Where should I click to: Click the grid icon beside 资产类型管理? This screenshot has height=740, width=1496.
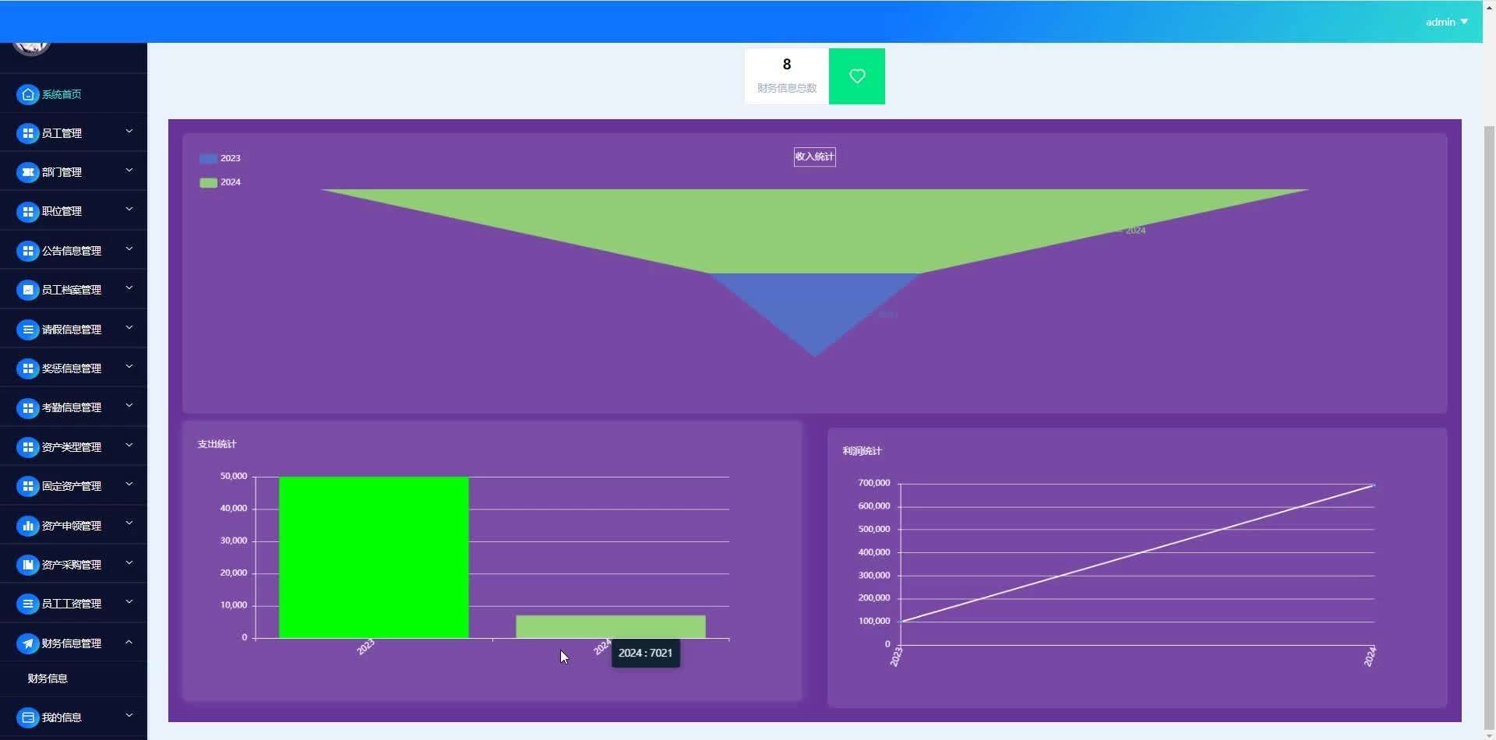(28, 447)
